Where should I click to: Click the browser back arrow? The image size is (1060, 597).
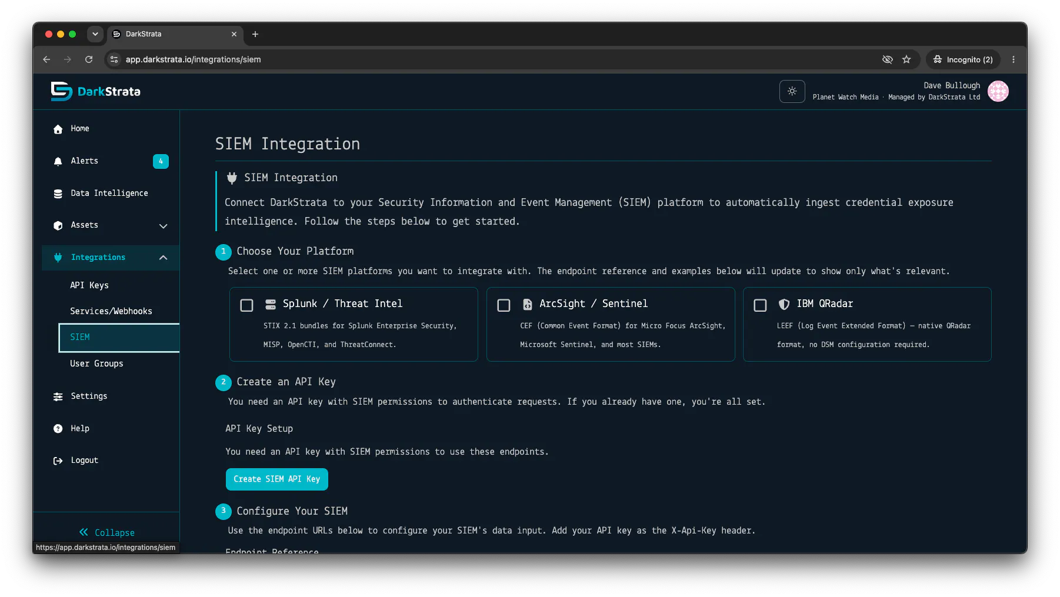[46, 59]
